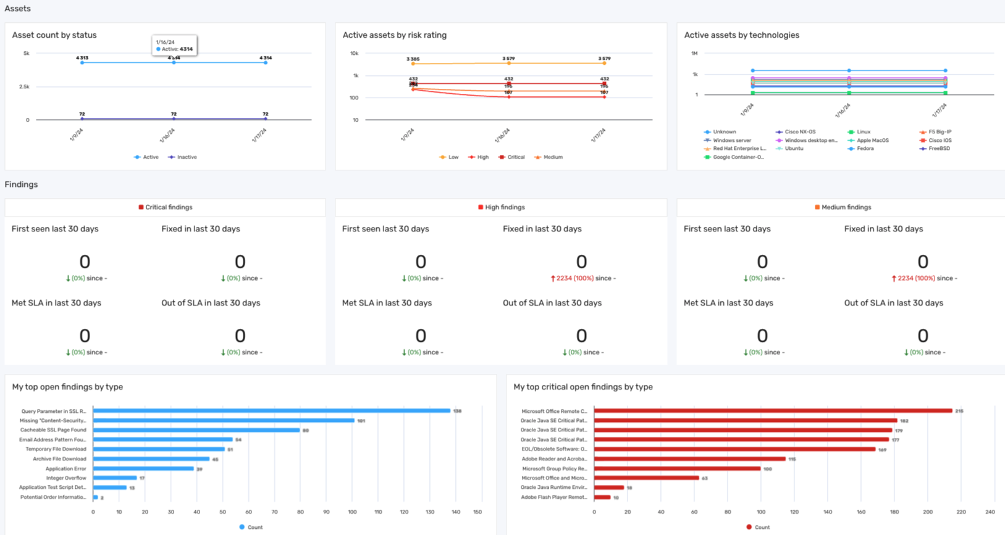Toggle the Red Hat Enterprise legend item
Viewport: 1005px width, 535px height.
pos(735,149)
